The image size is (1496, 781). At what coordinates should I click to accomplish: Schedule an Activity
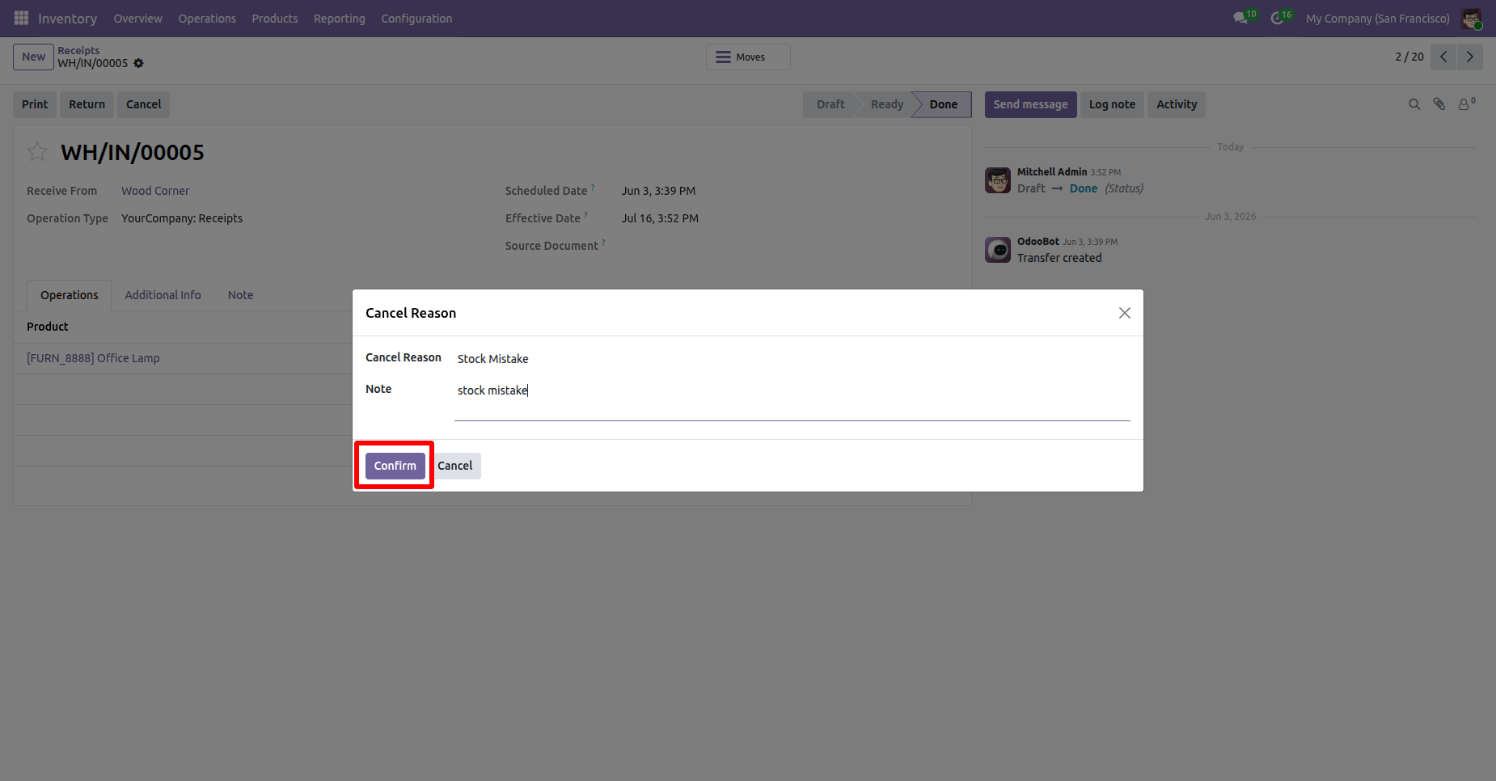[x=1177, y=104]
